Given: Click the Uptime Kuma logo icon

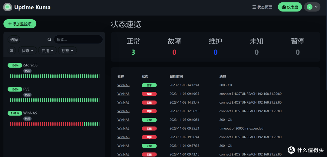Looking at the screenshot, I should click(x=8, y=7).
